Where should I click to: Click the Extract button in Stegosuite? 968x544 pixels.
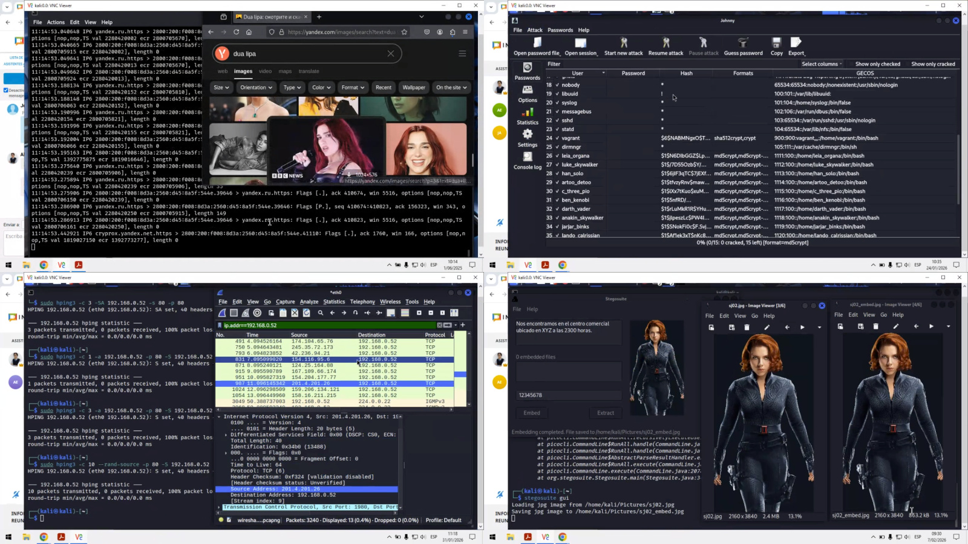(605, 413)
